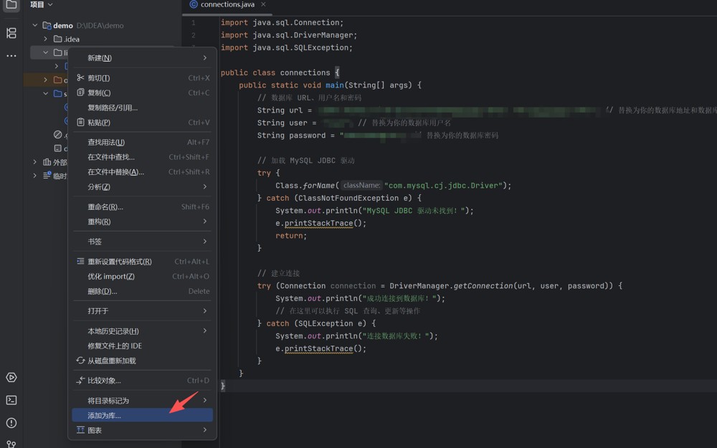Click the compare icon for 比较对象
This screenshot has height=448, width=717.
point(80,381)
